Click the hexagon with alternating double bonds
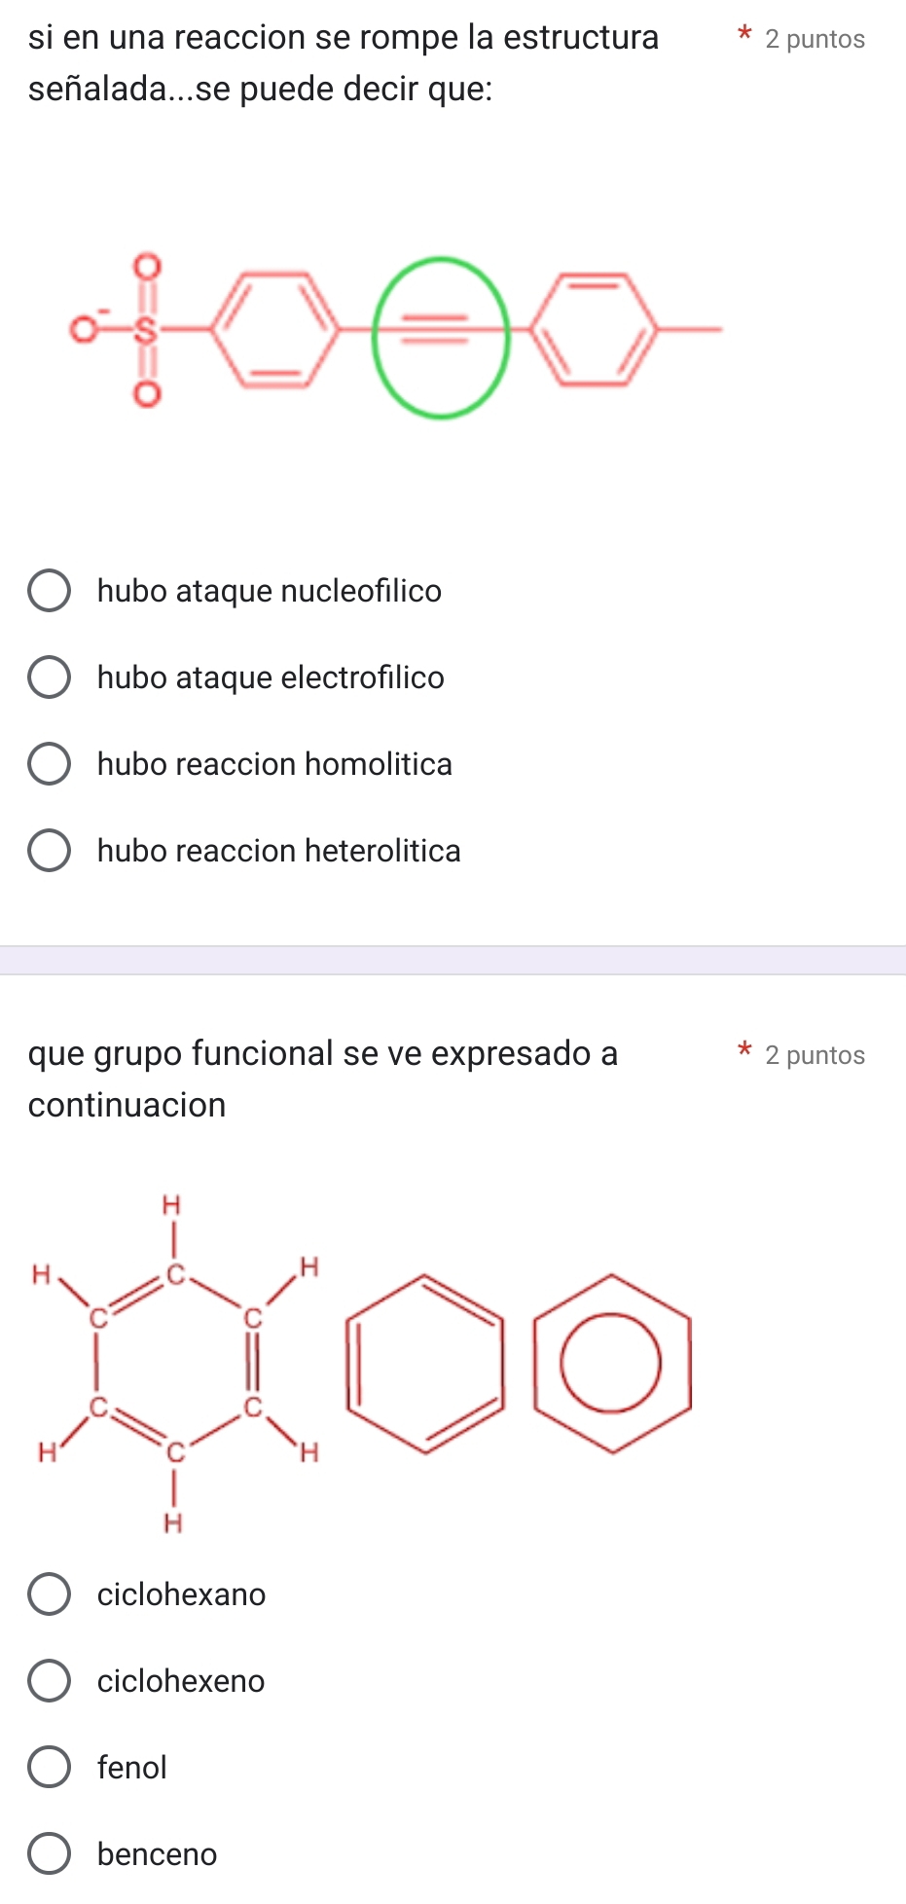Image resolution: width=906 pixels, height=1904 pixels. point(425,1363)
